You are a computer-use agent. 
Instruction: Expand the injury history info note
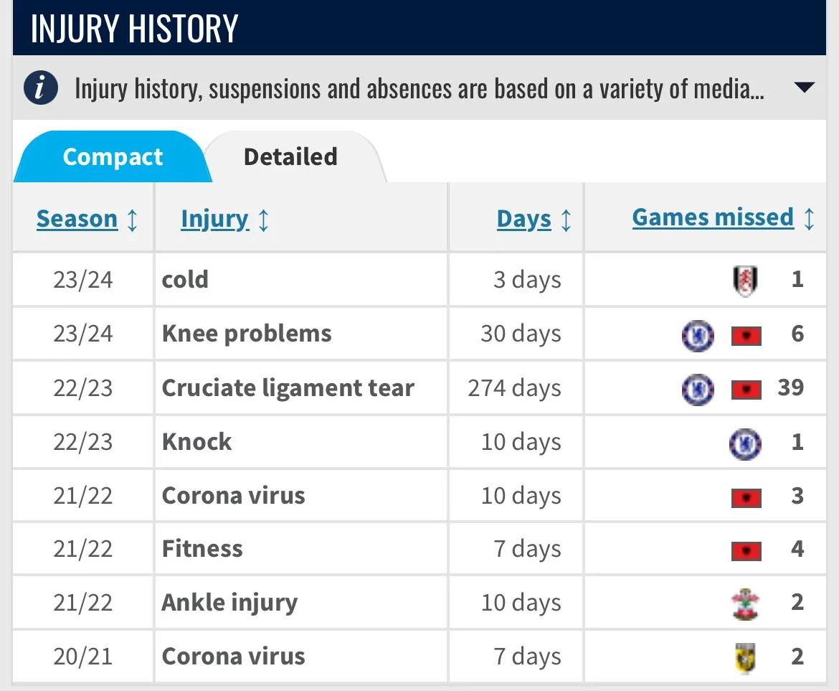pos(805,88)
